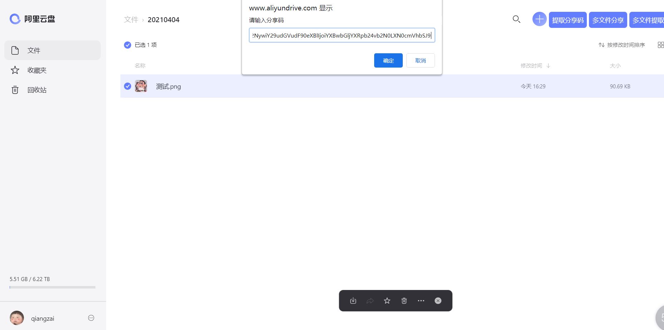Open the account options beside qiangzai
Screen dimensions: 664x330
pos(91,318)
